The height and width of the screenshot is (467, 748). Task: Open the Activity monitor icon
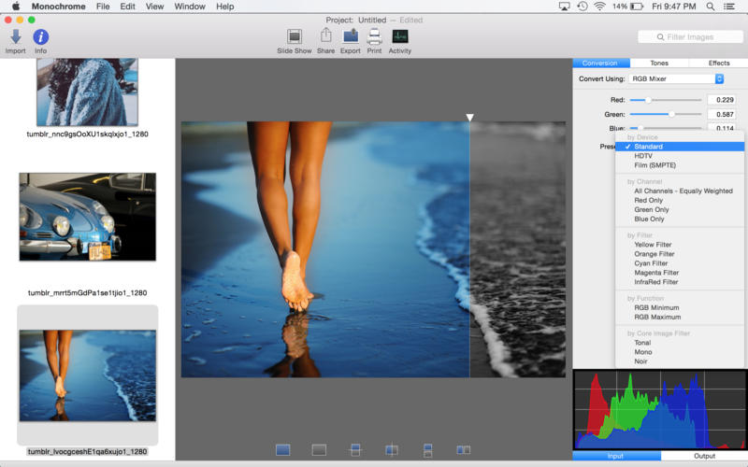point(400,40)
